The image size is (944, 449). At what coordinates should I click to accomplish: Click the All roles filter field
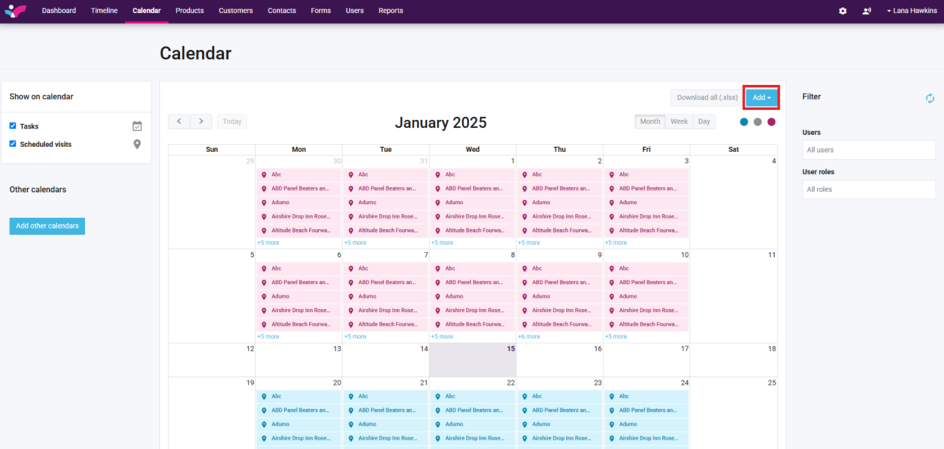point(868,189)
